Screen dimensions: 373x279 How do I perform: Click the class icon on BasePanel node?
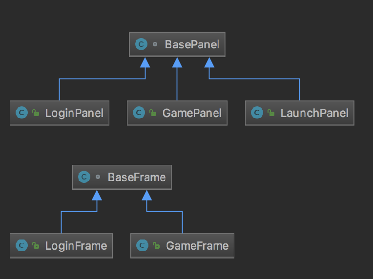click(141, 44)
